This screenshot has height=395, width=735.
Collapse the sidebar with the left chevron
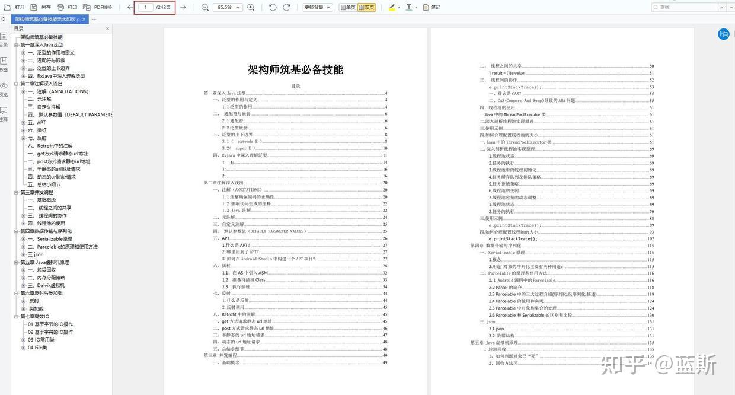4,19
